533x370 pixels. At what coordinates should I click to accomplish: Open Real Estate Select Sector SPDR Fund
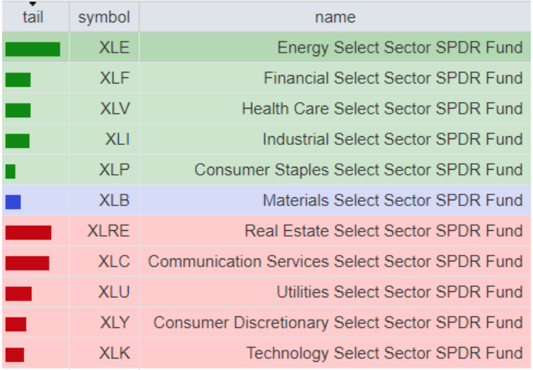tap(384, 232)
